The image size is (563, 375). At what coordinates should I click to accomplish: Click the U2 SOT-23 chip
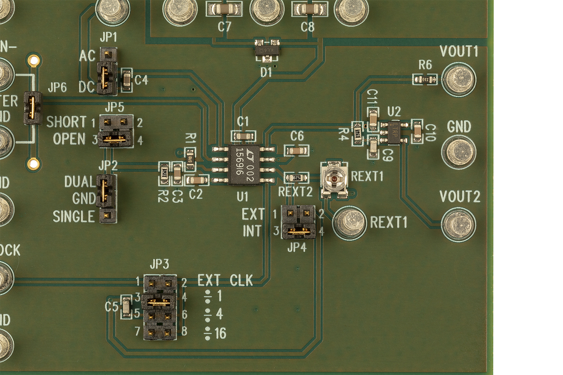click(394, 133)
